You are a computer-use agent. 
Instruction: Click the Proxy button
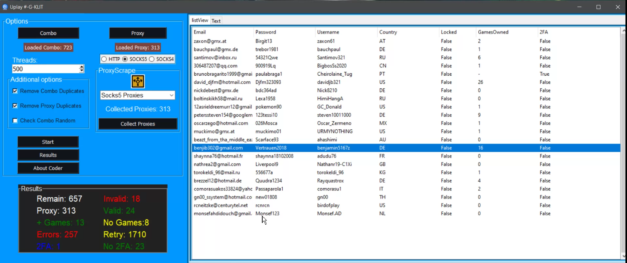pos(137,33)
